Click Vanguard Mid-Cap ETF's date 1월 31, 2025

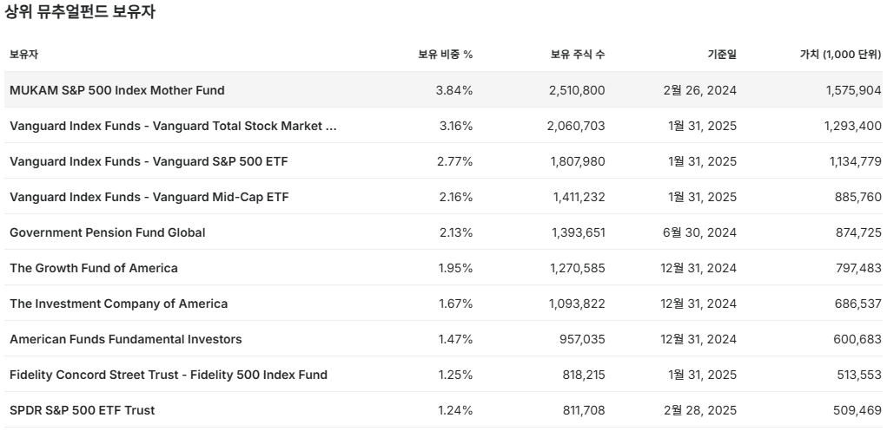point(702,197)
